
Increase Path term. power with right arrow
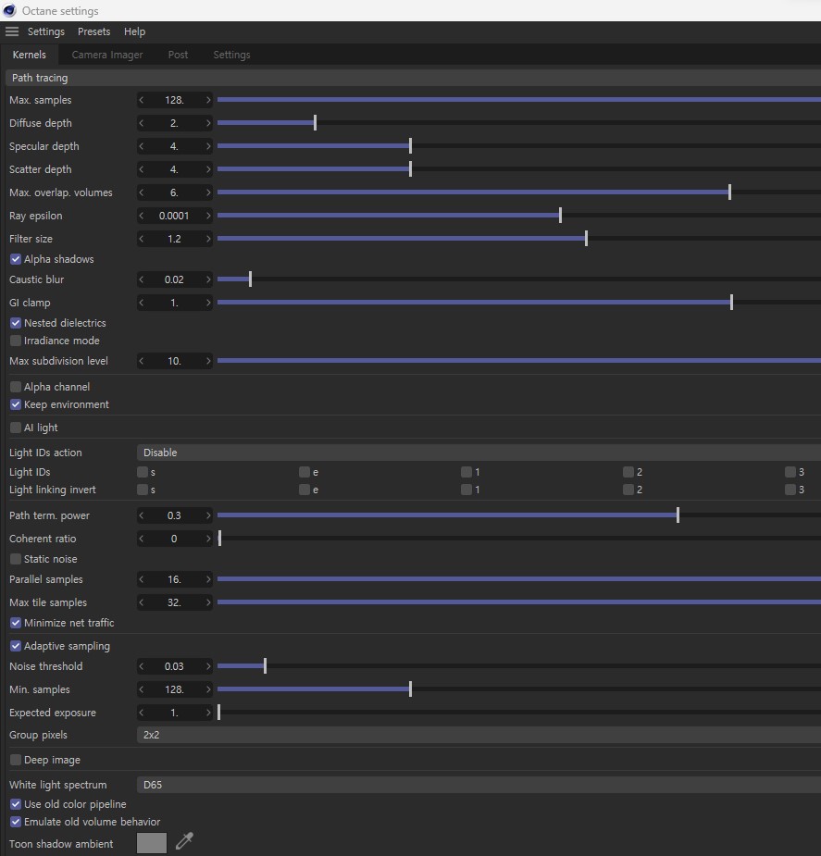208,515
